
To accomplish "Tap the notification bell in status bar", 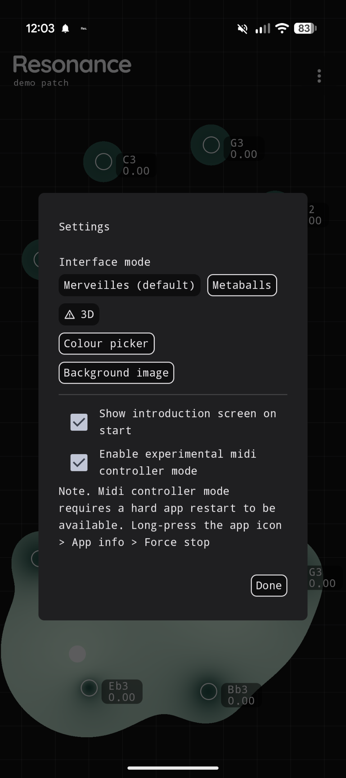I will [x=65, y=28].
